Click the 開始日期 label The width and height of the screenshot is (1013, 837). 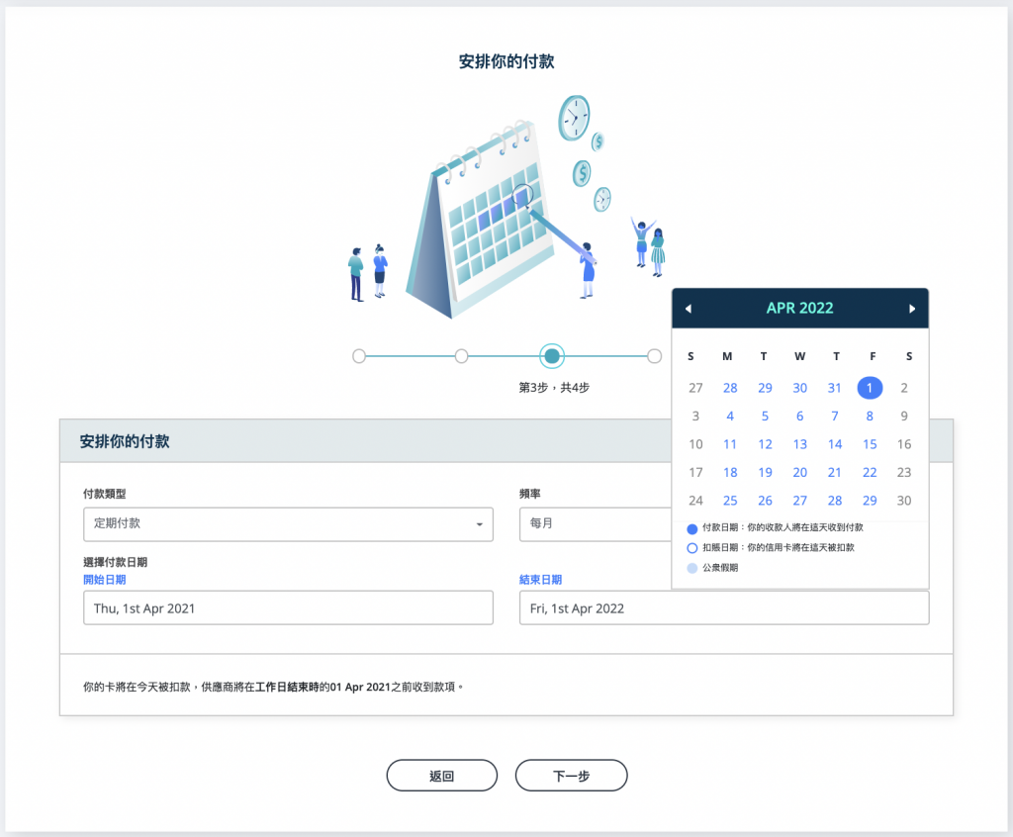click(x=105, y=580)
